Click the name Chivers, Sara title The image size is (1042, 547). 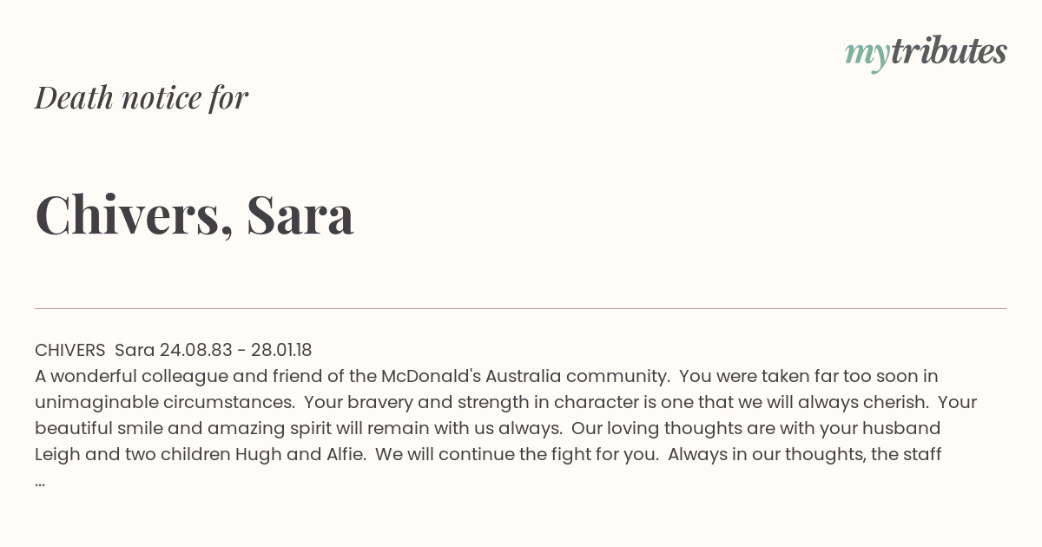point(195,214)
